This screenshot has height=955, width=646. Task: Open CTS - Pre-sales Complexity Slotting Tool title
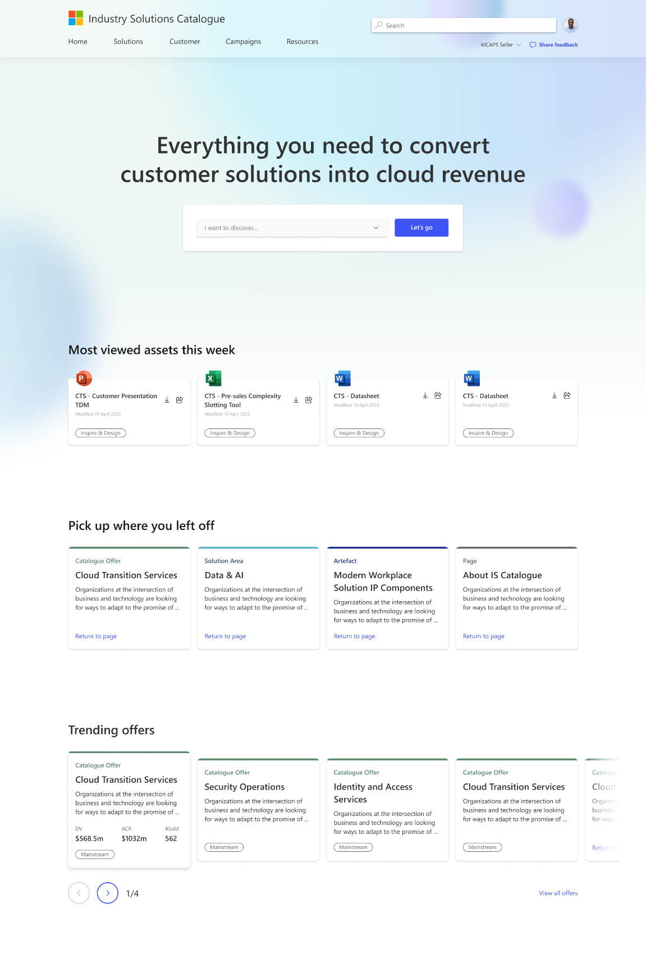coord(242,400)
